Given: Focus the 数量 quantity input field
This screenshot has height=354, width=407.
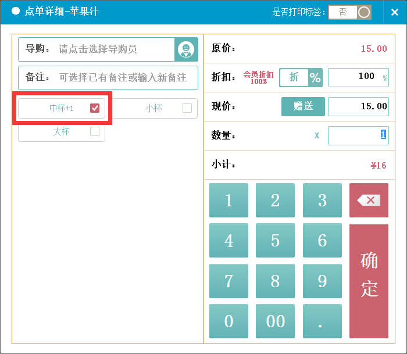Looking at the screenshot, I should click(358, 135).
